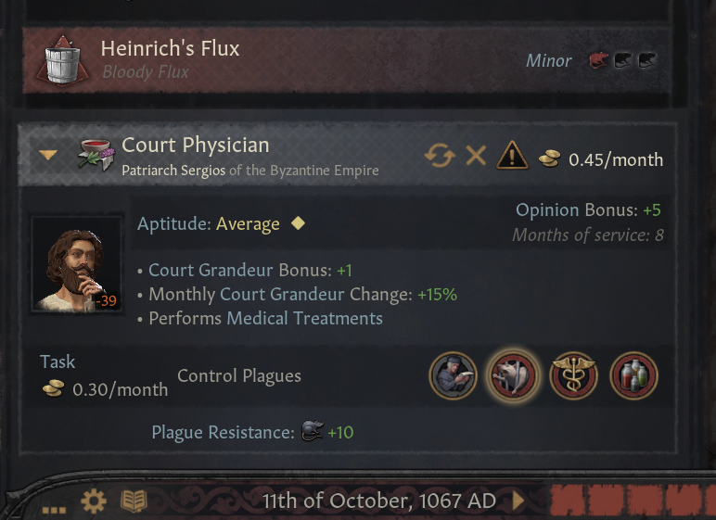Screen dimensions: 716x520
Task: Click Patriarch Sergios's character portrait
Action: (77, 264)
